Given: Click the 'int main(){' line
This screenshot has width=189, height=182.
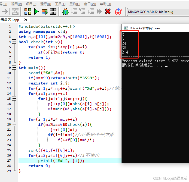Looking at the screenshot, I should point(32,68).
